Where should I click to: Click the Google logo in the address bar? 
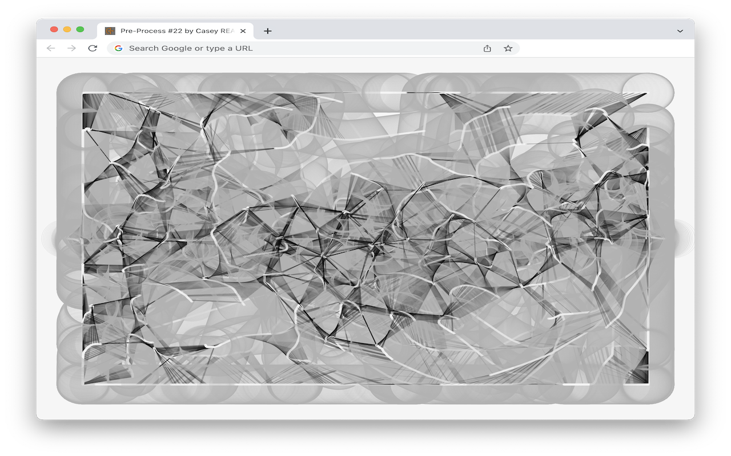118,48
